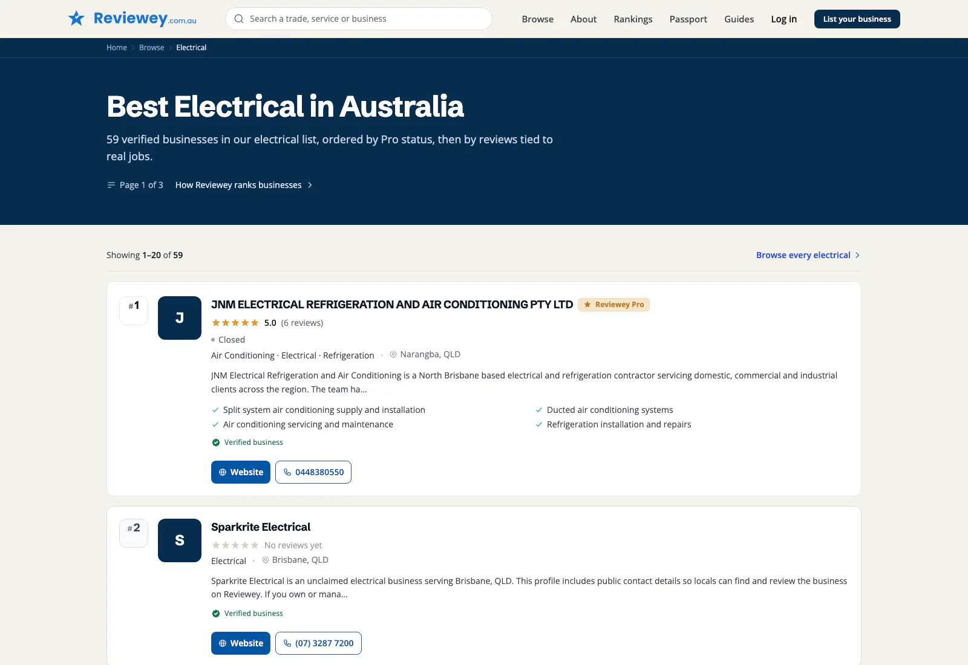The height and width of the screenshot is (665, 968).
Task: Click the Log in link
Action: [784, 19]
